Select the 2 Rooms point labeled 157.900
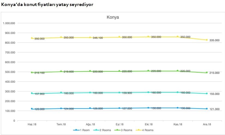This screenshot has height=135, width=225. 32,93
